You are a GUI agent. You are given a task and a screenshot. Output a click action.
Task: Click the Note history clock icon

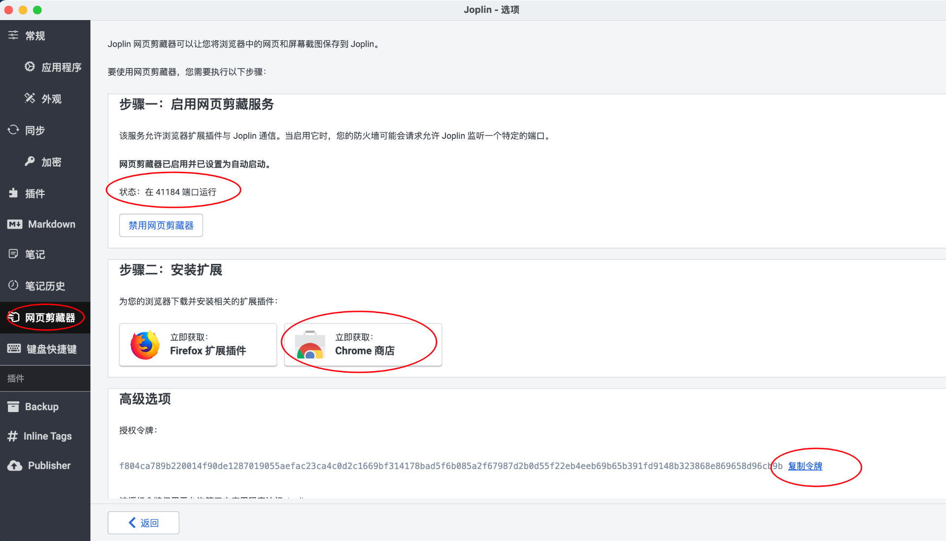13,286
